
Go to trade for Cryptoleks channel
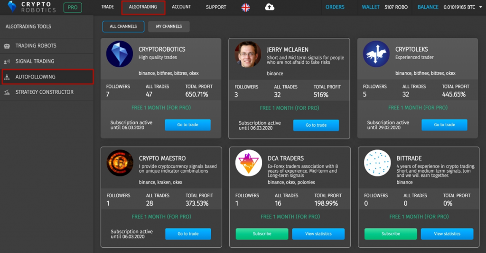point(444,125)
